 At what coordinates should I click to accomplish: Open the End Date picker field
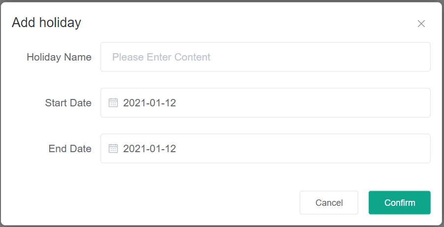tap(265, 149)
